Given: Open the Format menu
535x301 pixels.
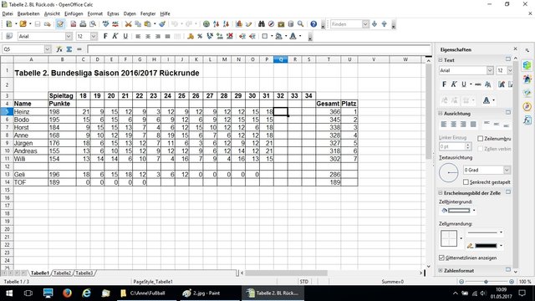Looking at the screenshot, I should (94, 13).
